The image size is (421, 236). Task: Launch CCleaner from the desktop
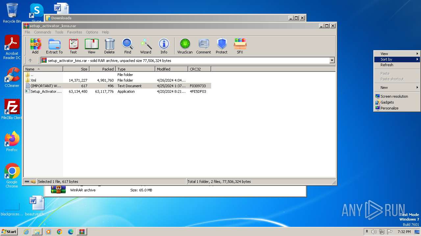[12, 77]
